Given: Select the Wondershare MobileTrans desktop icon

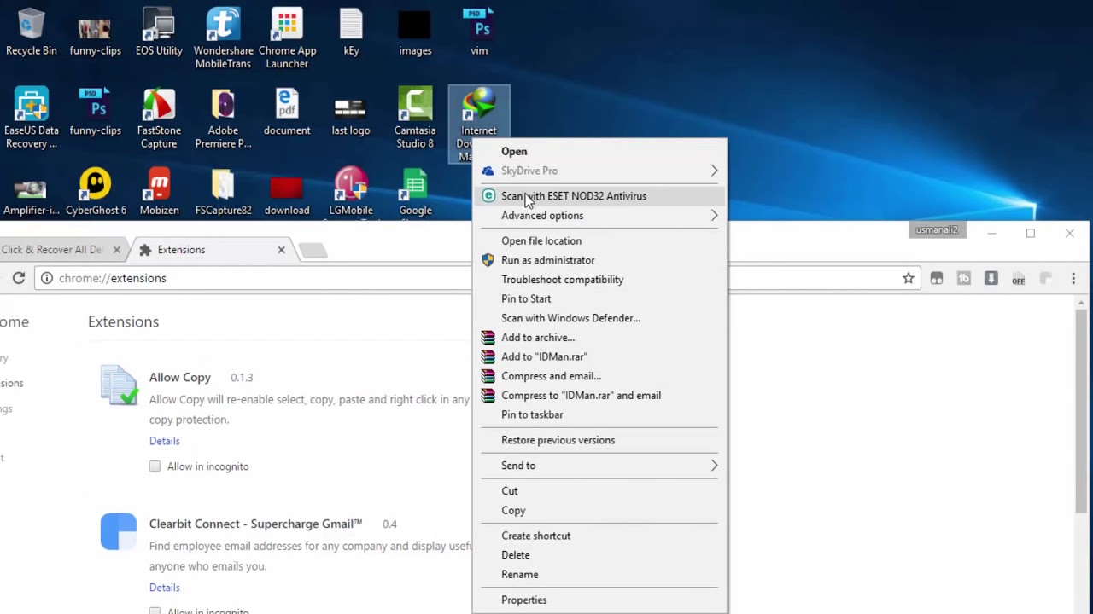Looking at the screenshot, I should tap(223, 38).
